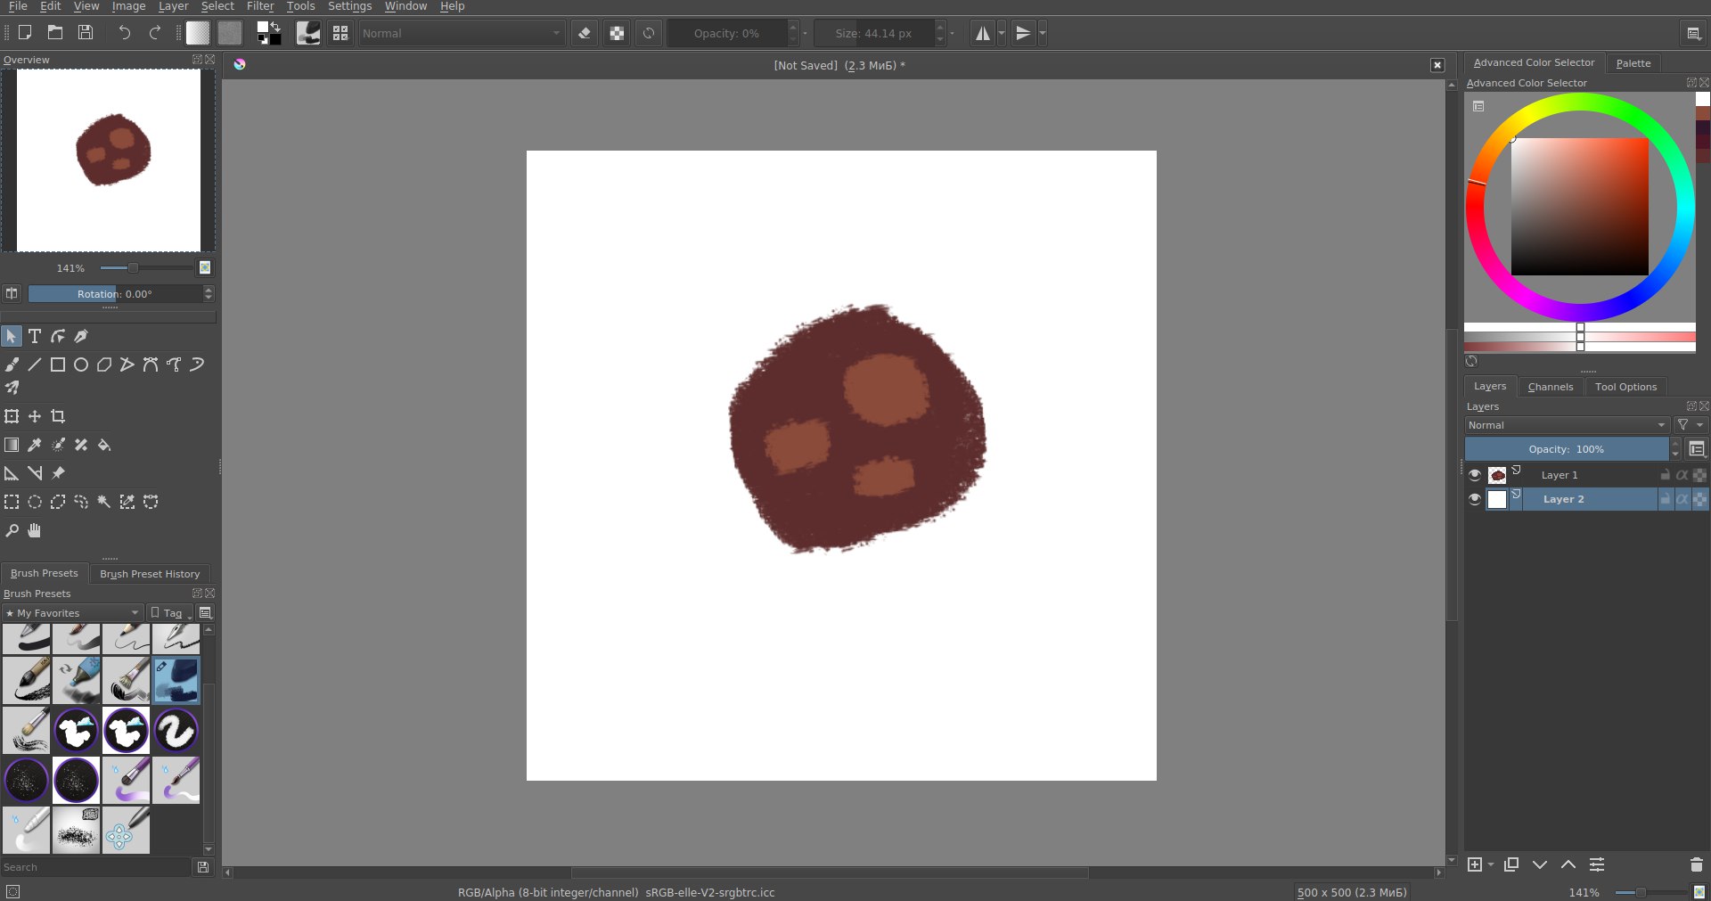The width and height of the screenshot is (1711, 901).
Task: Open the brush presets chooser grid
Action: pos(340,33)
